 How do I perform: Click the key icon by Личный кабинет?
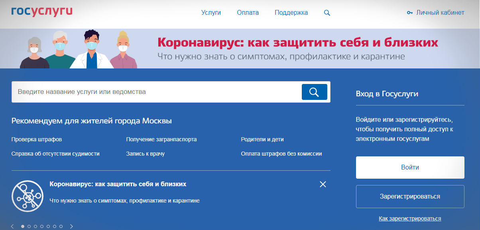pos(410,13)
